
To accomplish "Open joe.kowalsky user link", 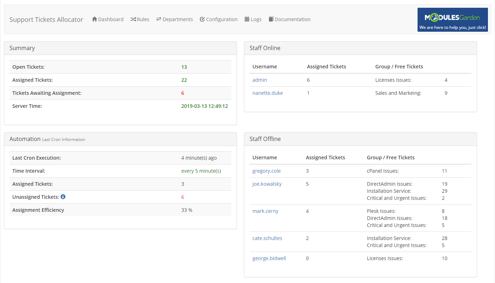I will point(267,184).
